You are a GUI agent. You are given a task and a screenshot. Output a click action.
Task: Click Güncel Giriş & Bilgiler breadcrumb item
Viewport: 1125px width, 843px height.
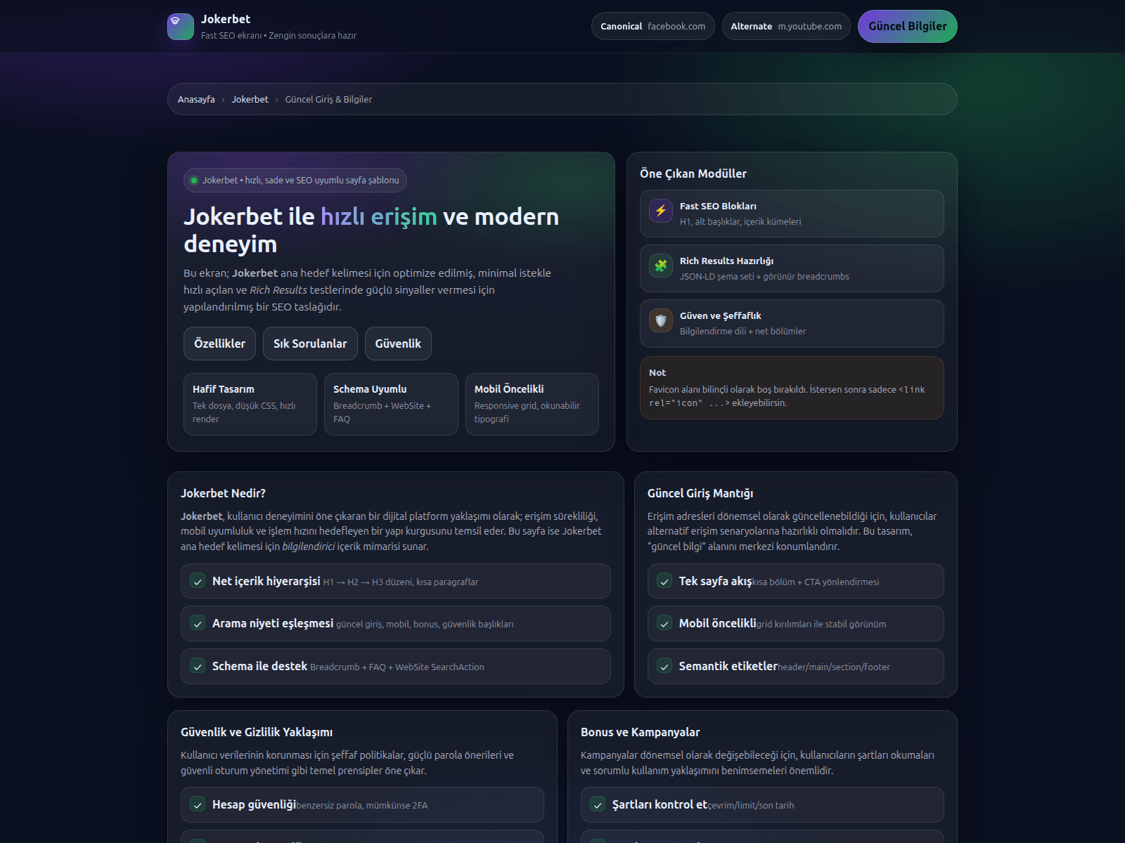328,100
